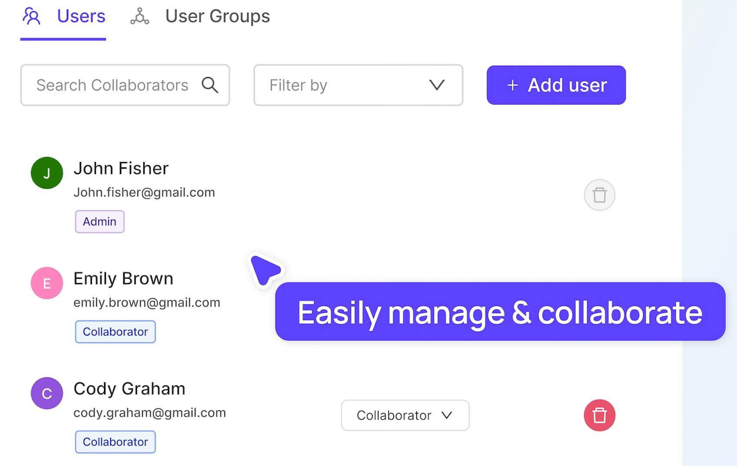Click the User Groups network icon
Screen dimensions: 737x466
139,16
